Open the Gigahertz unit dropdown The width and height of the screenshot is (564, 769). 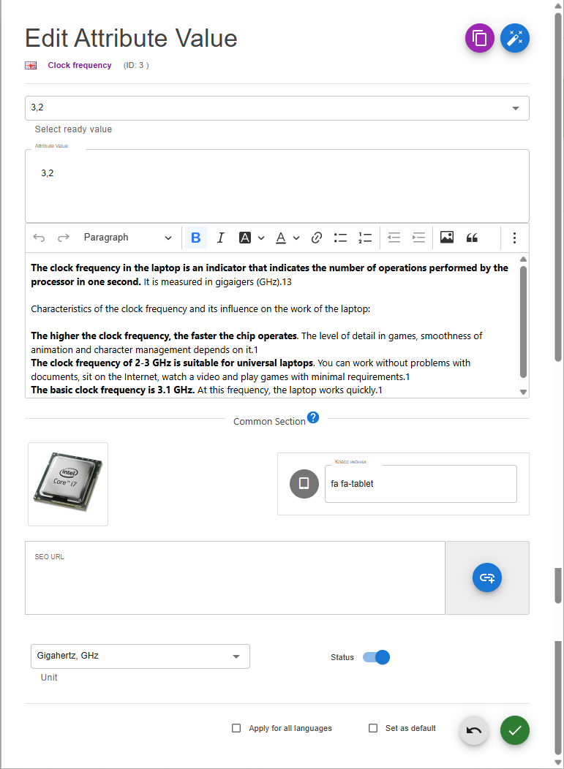tap(140, 656)
